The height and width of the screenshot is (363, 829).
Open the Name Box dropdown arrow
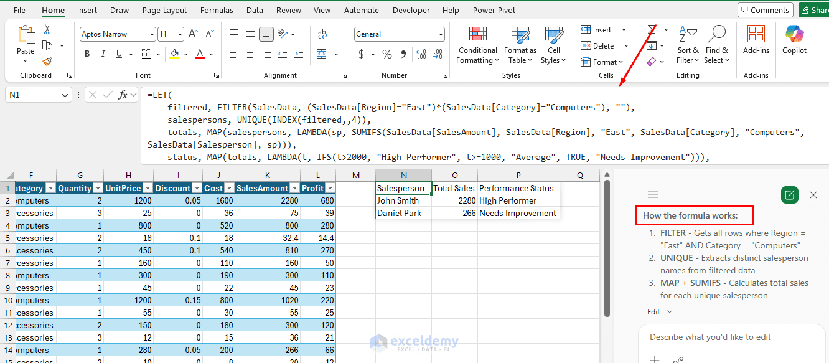(x=66, y=95)
